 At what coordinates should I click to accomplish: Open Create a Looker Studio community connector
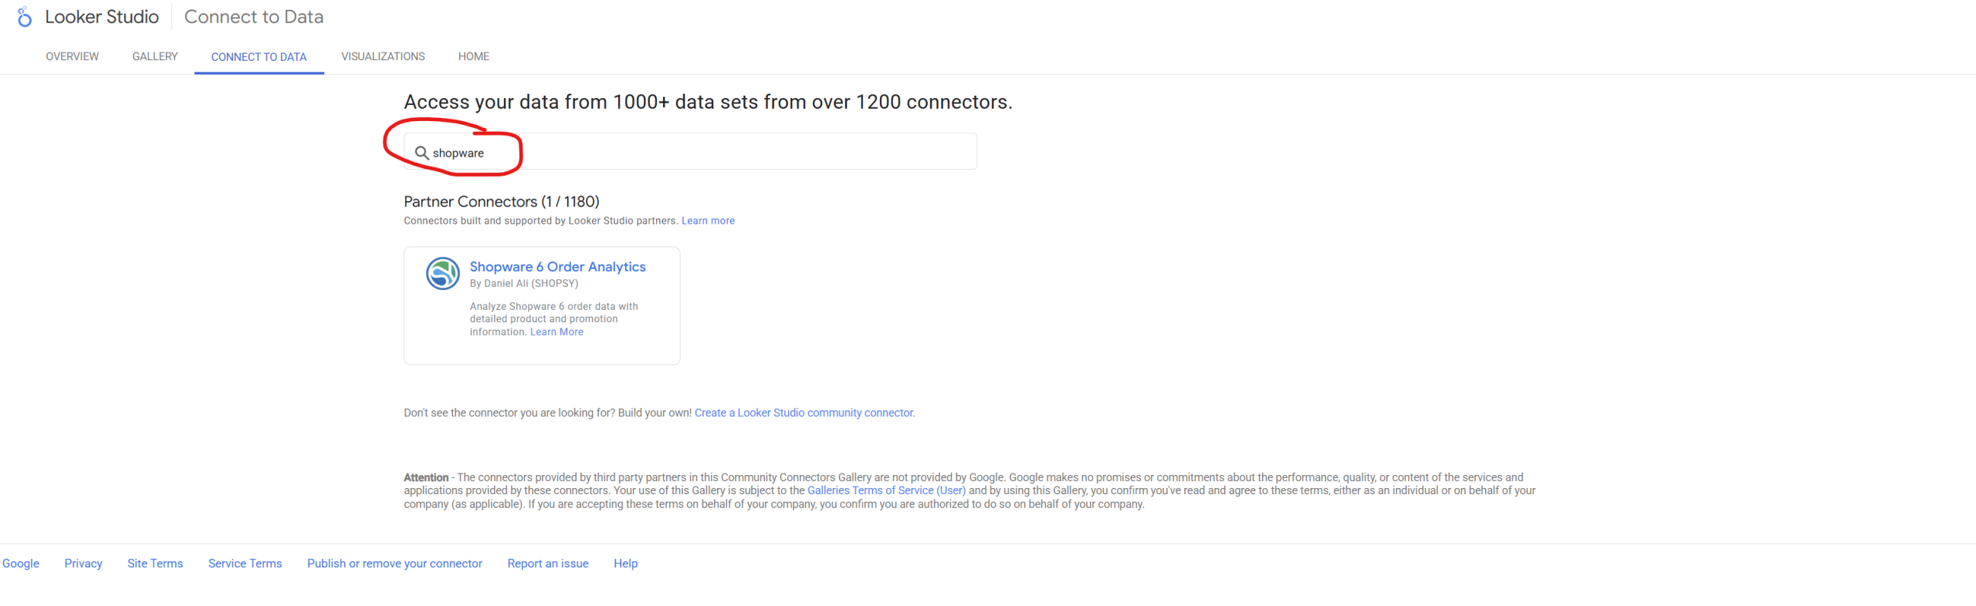tap(804, 413)
